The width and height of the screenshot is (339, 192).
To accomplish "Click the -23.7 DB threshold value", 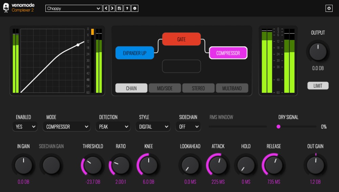I will pyautogui.click(x=93, y=182).
